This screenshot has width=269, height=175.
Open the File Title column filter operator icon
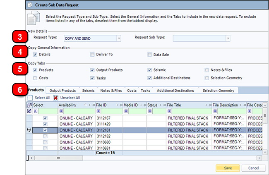(169, 111)
